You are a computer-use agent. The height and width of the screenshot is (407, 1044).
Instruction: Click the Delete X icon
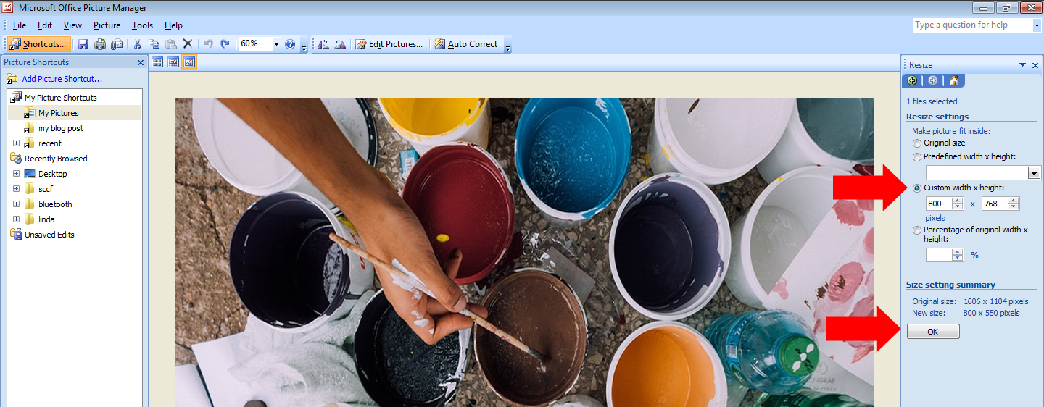pyautogui.click(x=187, y=44)
